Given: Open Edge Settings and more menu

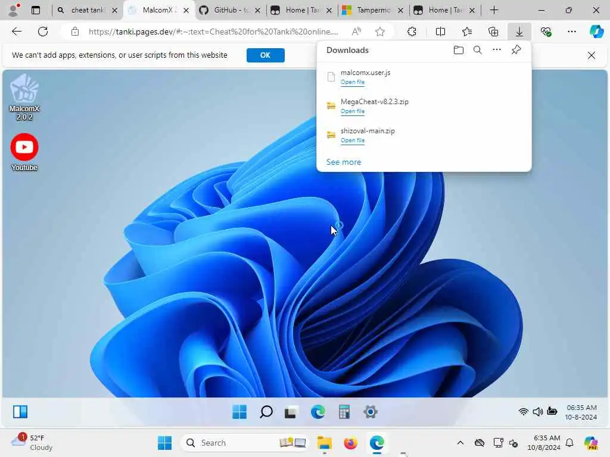Looking at the screenshot, I should tap(571, 32).
